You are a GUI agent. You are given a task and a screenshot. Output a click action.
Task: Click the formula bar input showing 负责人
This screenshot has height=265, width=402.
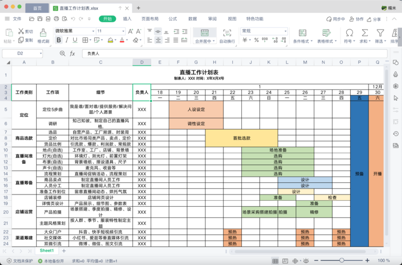click(x=234, y=54)
